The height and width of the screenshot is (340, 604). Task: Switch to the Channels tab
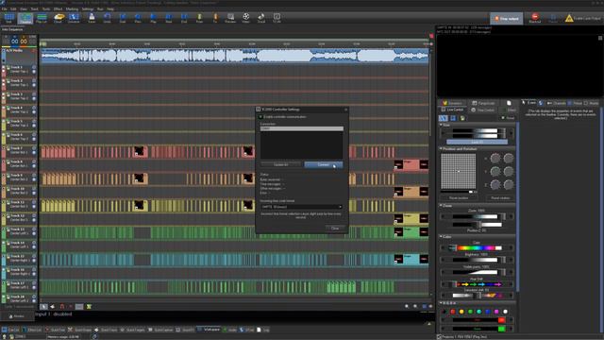(557, 103)
